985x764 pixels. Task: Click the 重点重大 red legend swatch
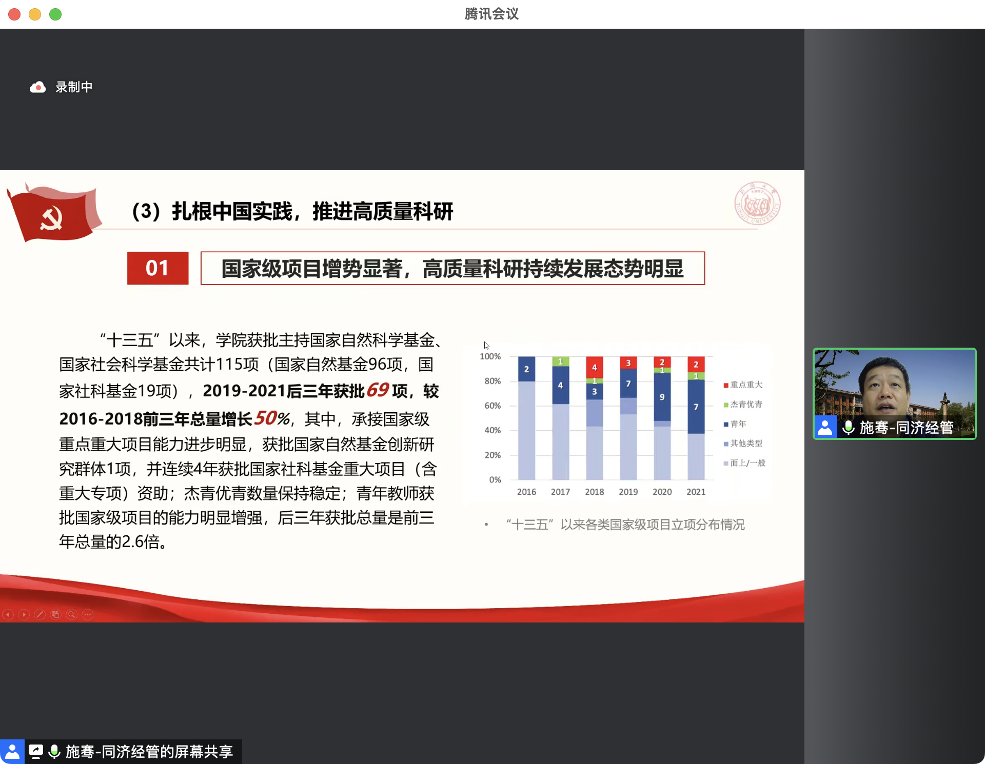point(726,385)
